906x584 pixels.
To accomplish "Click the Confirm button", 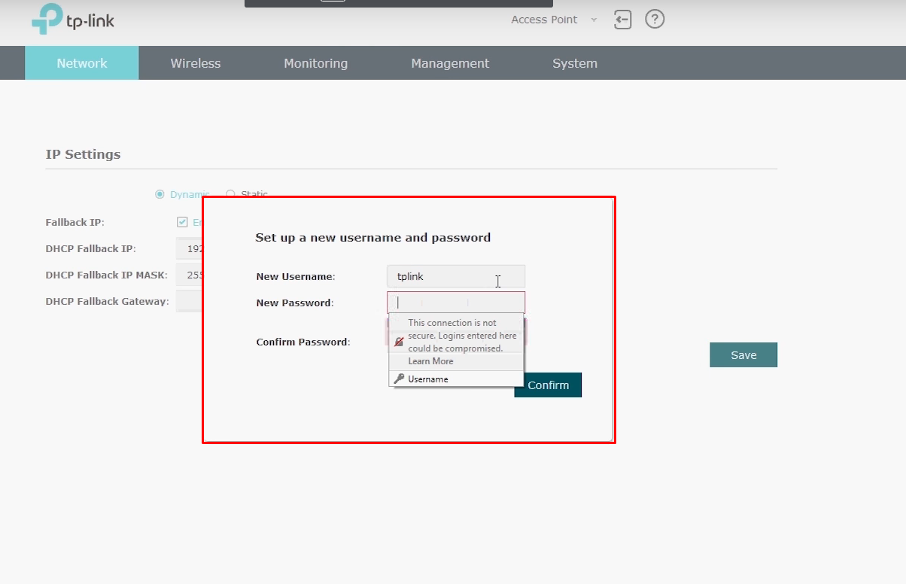I will (548, 385).
